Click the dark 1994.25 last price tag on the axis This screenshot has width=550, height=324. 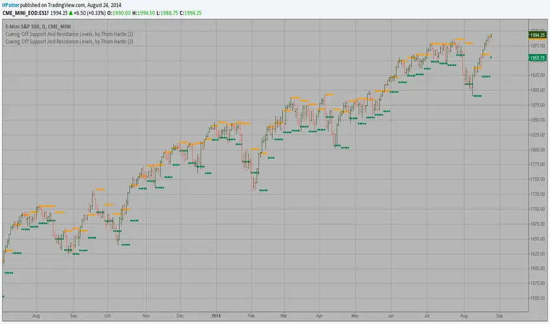tap(538, 35)
